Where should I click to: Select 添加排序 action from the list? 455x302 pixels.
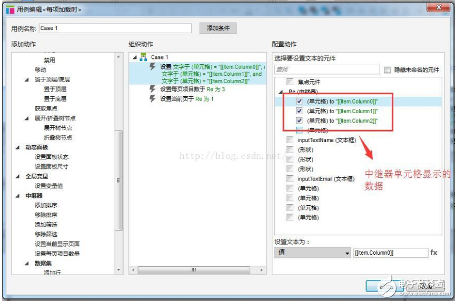point(46,205)
